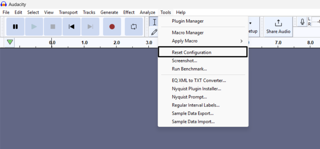The height and width of the screenshot is (149, 320).
Task: Click the Share Audio button
Action: pos(278,26)
